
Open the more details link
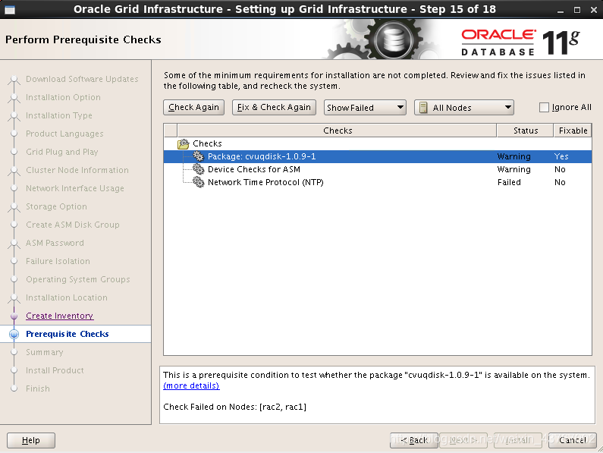(x=191, y=385)
